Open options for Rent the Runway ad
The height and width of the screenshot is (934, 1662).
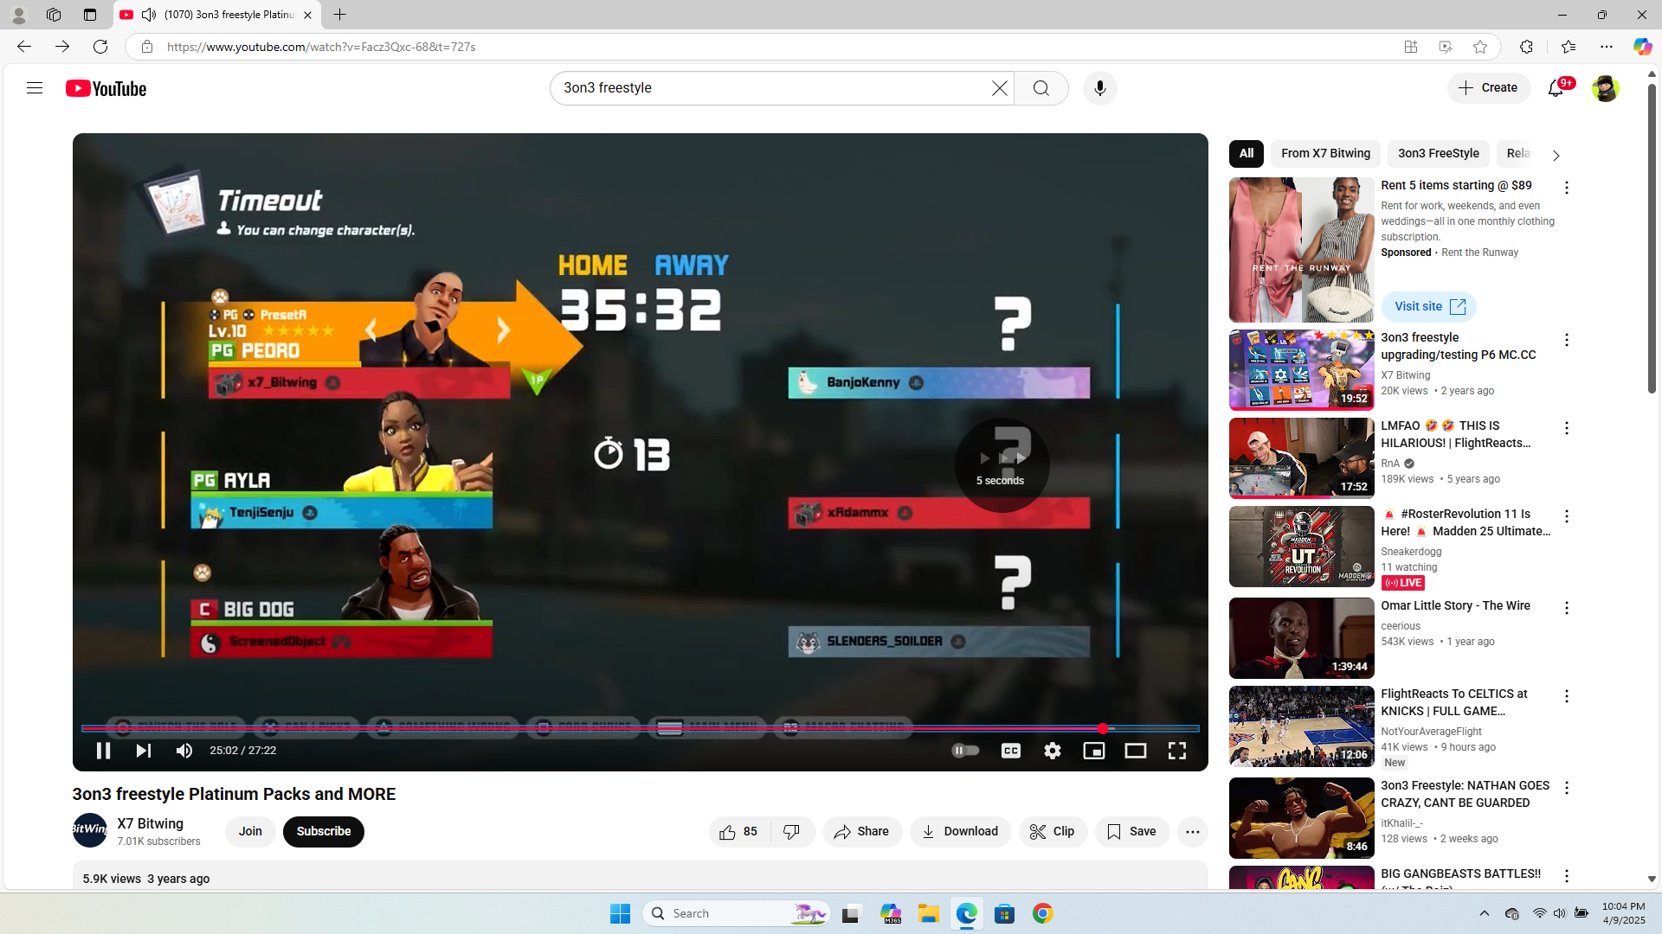click(1567, 188)
